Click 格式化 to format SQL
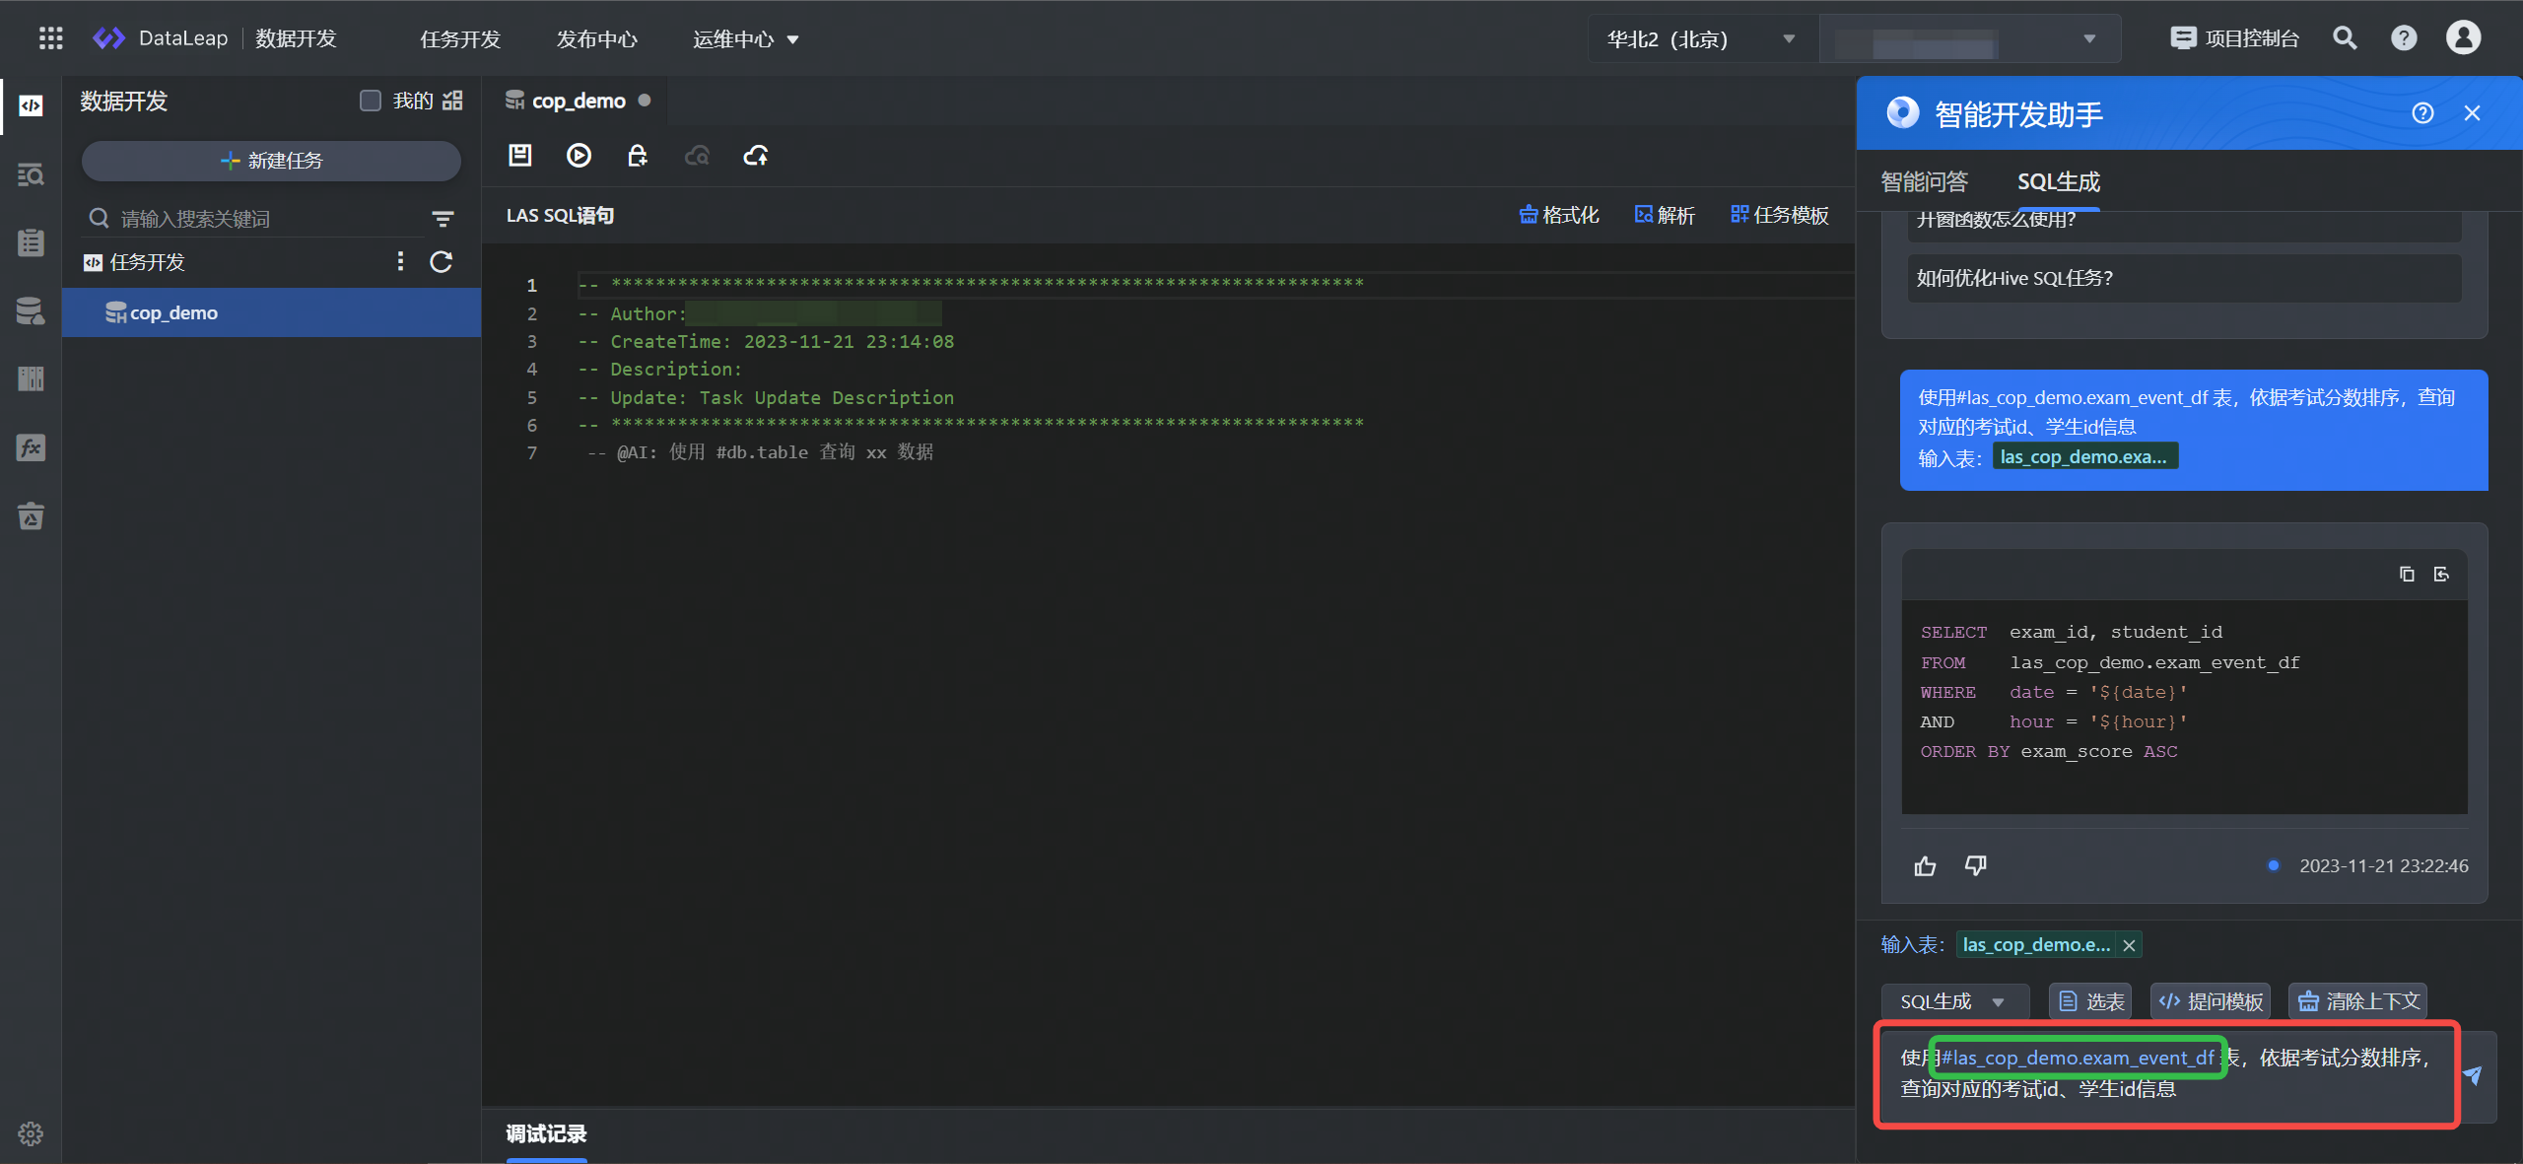Screen dimensions: 2523x1164 click(1558, 215)
